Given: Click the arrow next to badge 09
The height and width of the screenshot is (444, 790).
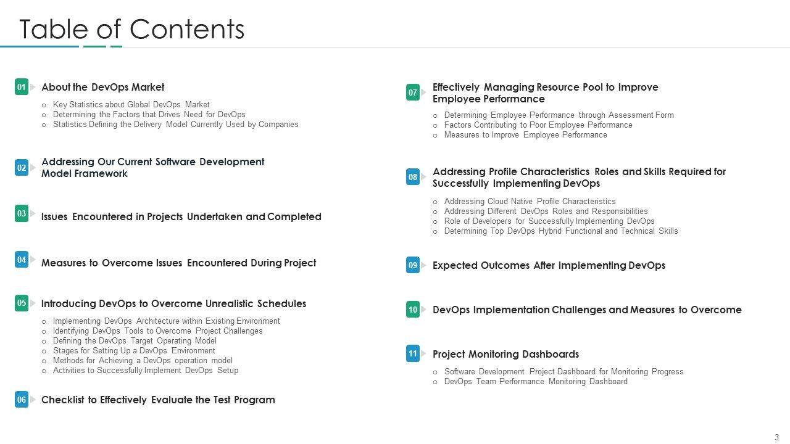Looking at the screenshot, I should tap(423, 265).
